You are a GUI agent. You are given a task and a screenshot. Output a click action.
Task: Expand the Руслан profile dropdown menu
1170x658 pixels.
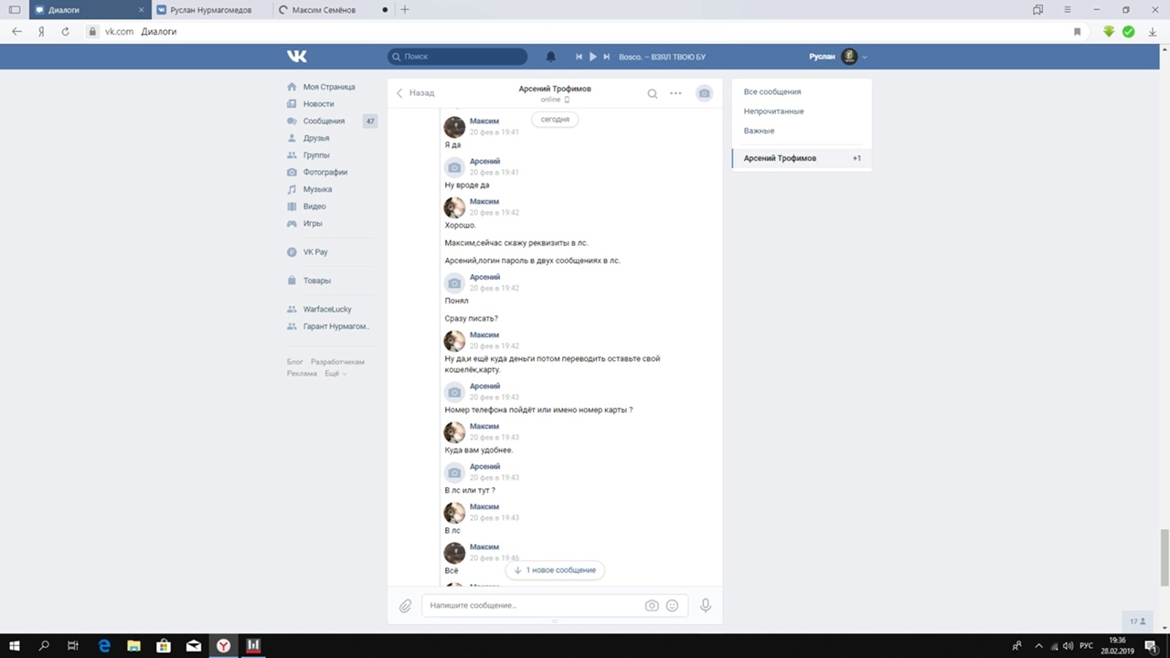864,57
